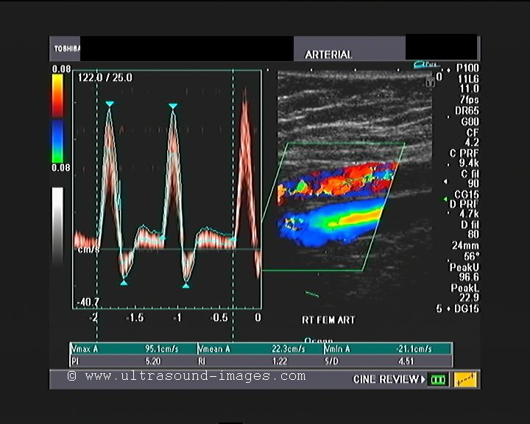Click the RT FEM ART annotation label
This screenshot has width=530, height=424.
(x=328, y=320)
